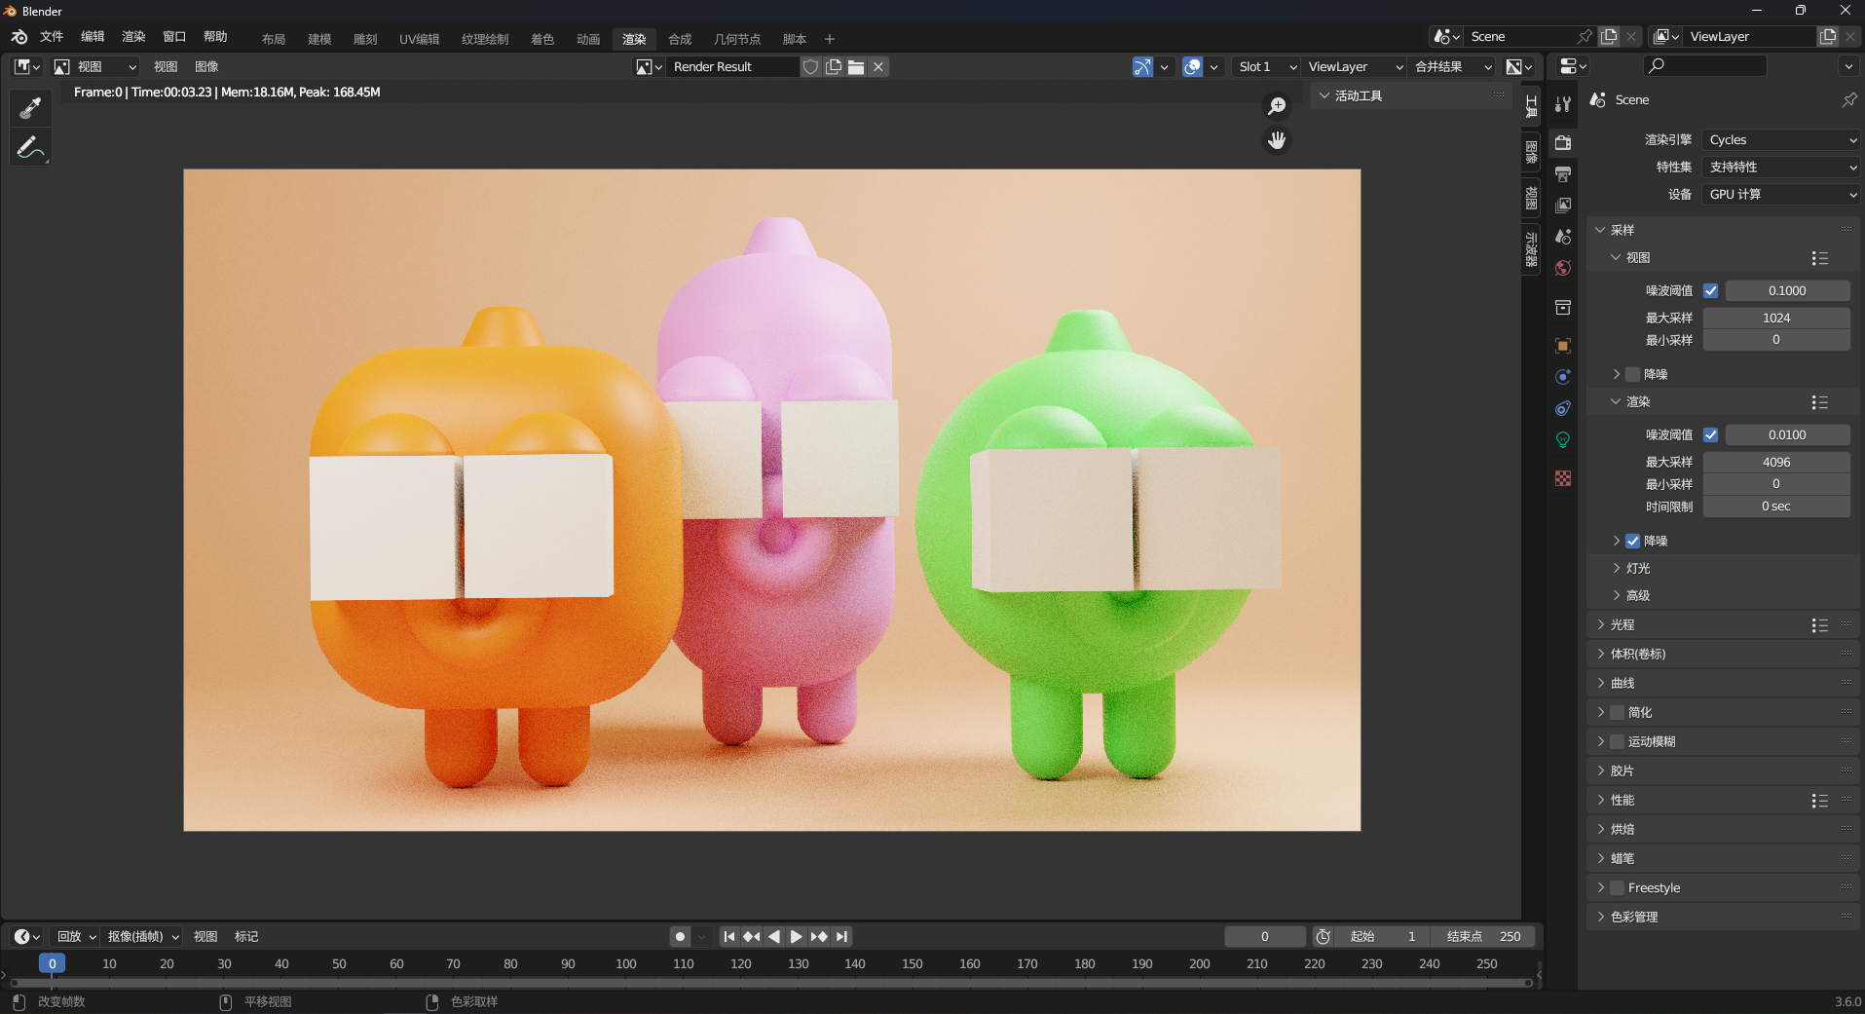1865x1014 pixels.
Task: Disable render 降噪 denoise checkbox
Action: (1633, 542)
